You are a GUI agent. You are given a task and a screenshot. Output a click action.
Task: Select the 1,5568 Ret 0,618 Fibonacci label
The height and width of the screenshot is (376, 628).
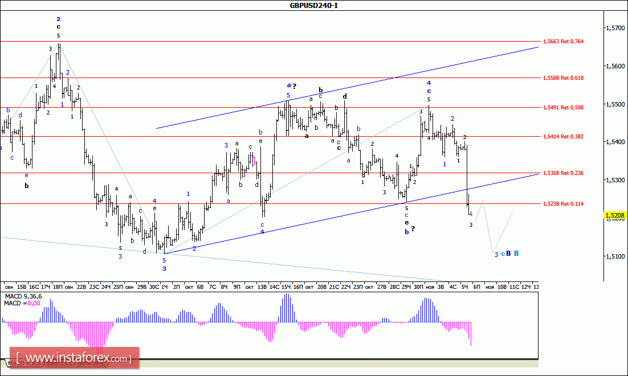[x=563, y=77]
